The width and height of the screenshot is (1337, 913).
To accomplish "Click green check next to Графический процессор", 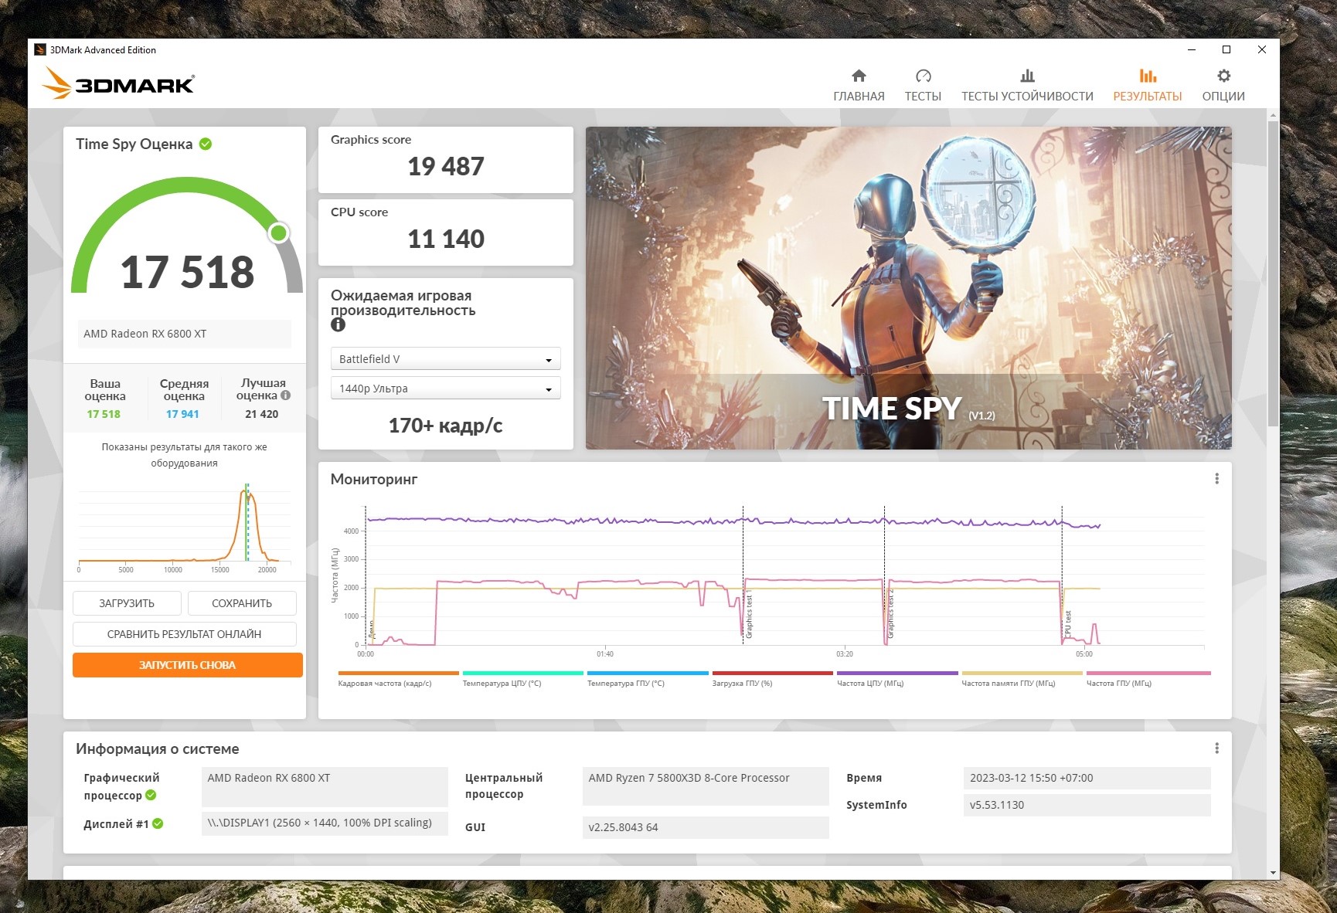I will (151, 796).
